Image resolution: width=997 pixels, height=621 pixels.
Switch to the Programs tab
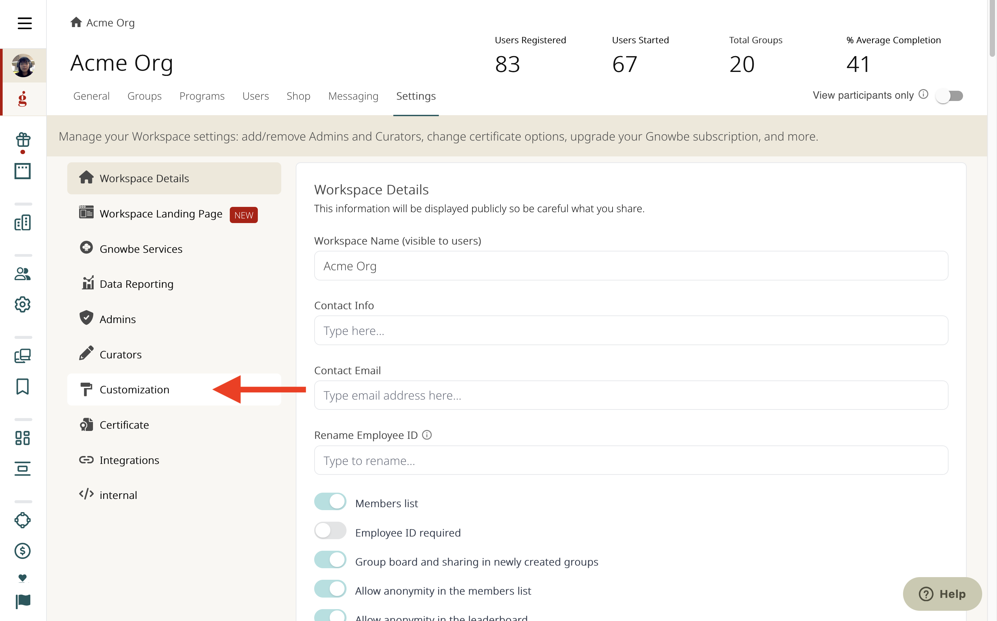pos(202,96)
